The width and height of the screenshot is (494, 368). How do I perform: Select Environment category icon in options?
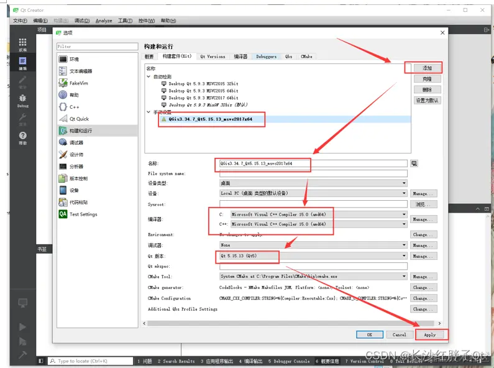pos(63,59)
